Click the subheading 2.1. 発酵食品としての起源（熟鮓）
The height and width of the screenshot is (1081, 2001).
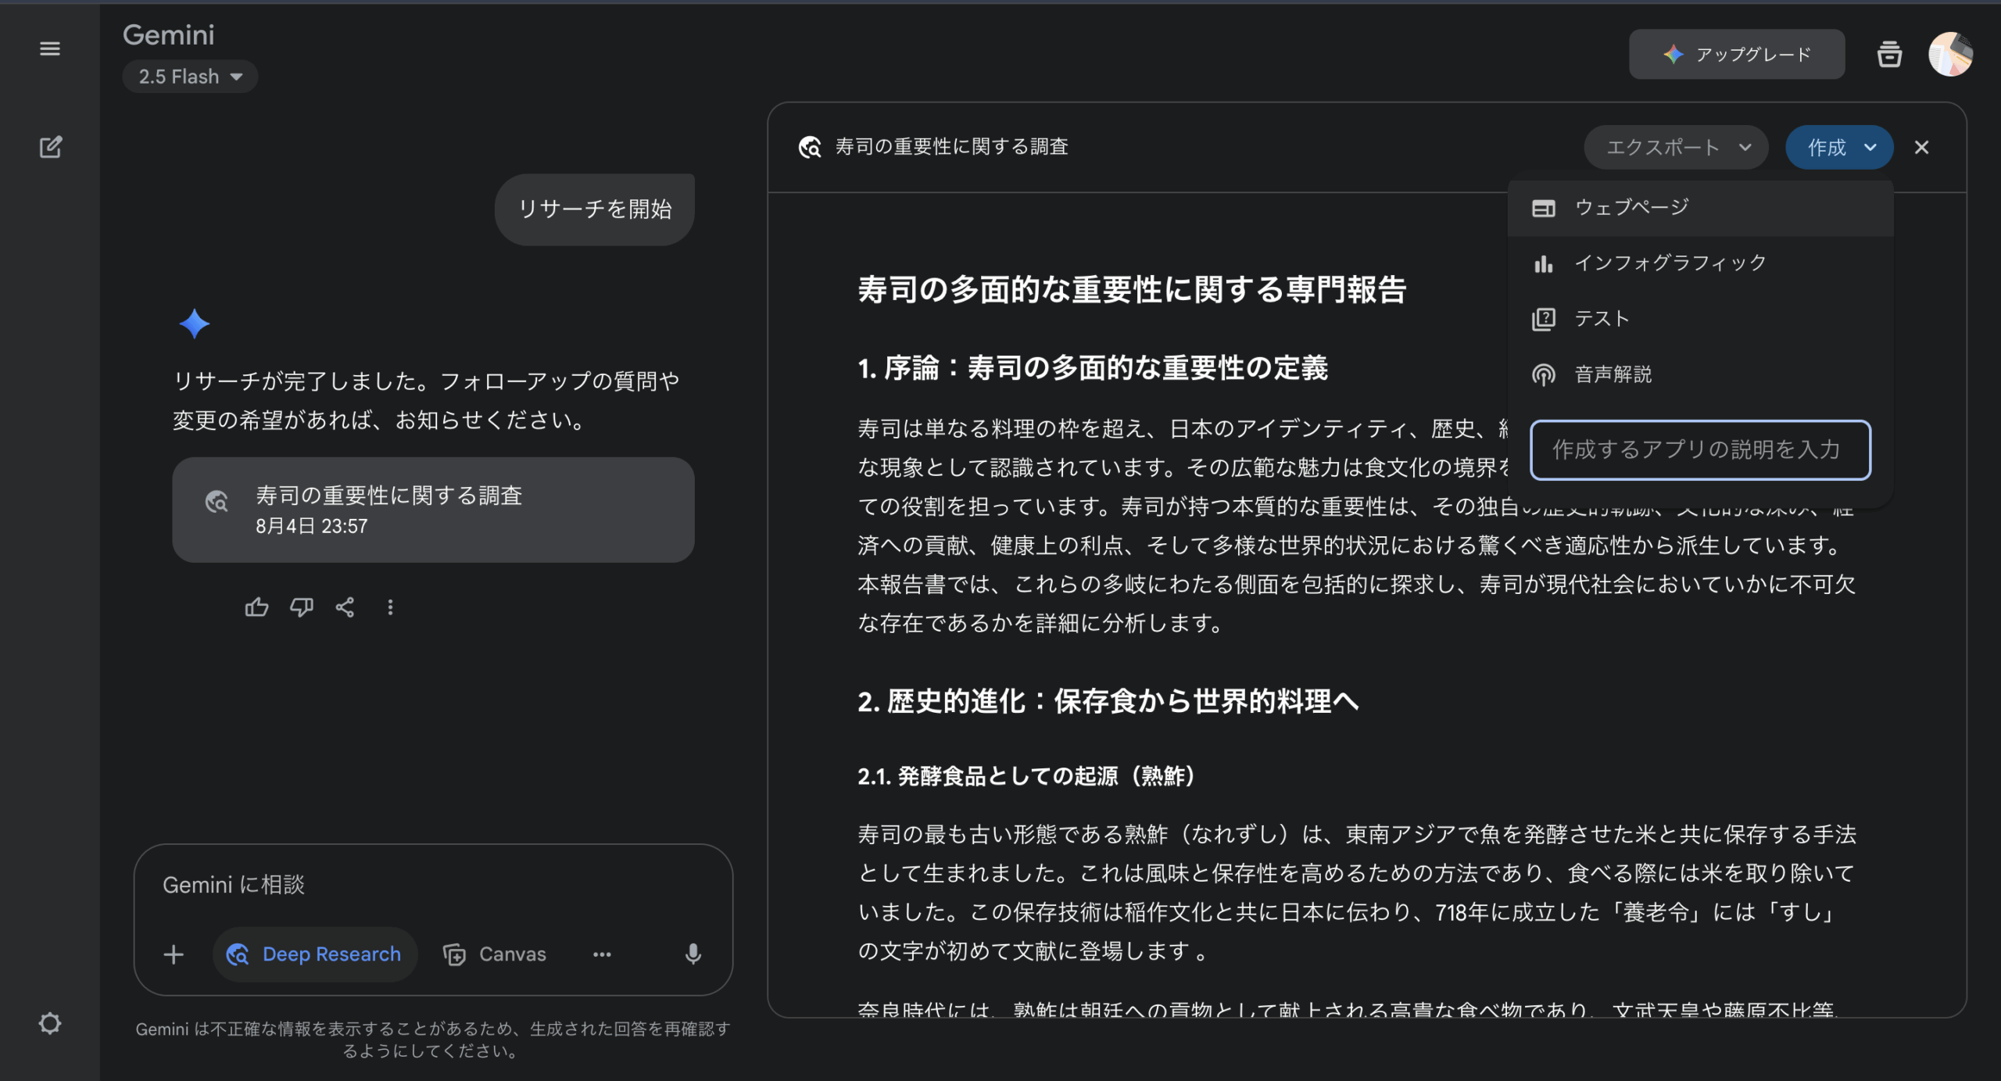[x=1026, y=776]
